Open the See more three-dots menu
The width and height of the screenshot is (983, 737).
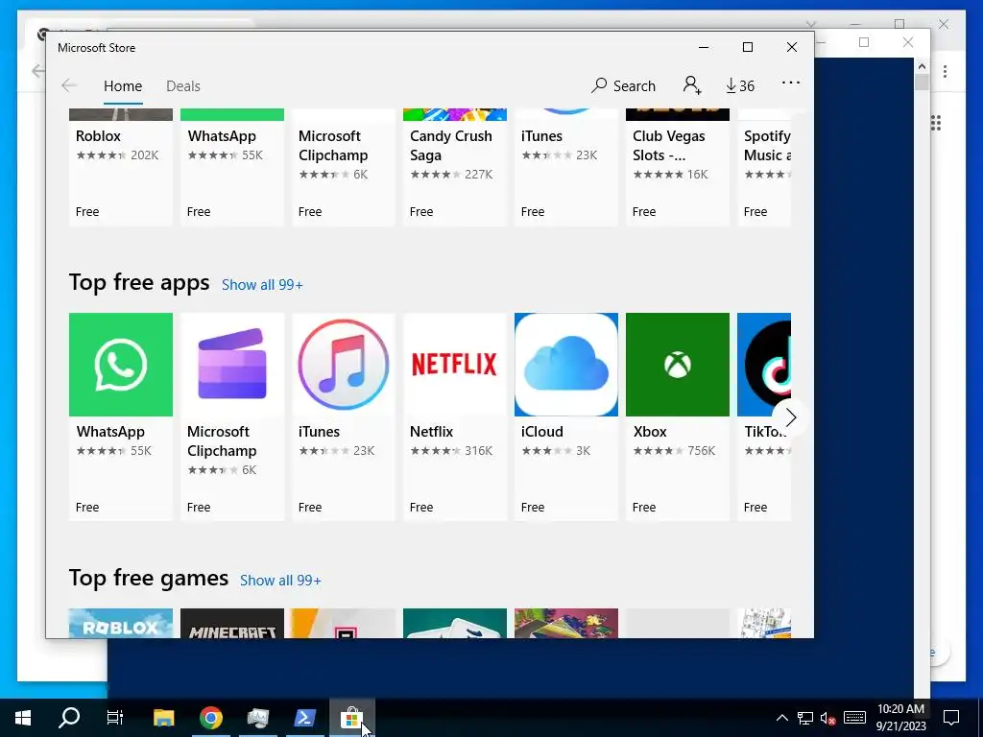pyautogui.click(x=791, y=83)
